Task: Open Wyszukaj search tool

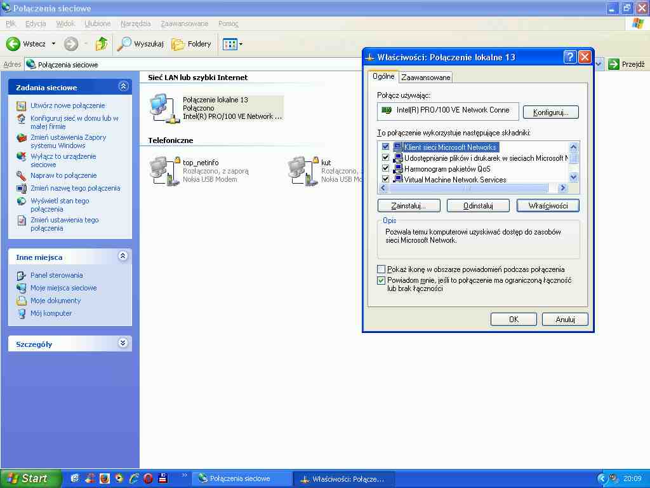Action: pyautogui.click(x=140, y=44)
